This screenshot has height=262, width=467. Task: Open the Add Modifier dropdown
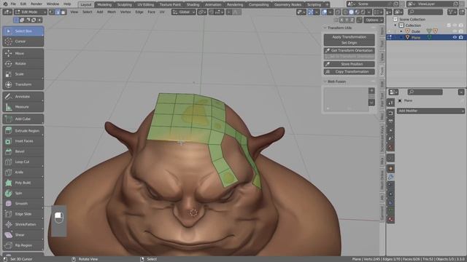point(431,111)
